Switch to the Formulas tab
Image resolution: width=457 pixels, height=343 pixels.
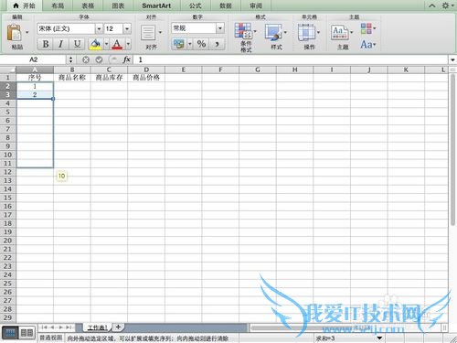[196, 5]
